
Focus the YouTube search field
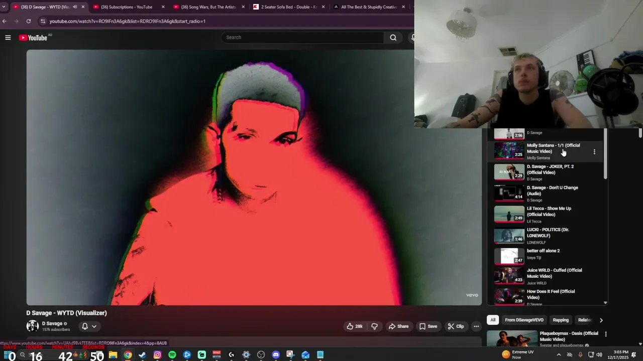303,37
